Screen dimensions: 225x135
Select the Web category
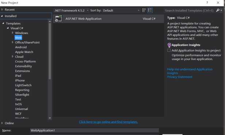18,37
